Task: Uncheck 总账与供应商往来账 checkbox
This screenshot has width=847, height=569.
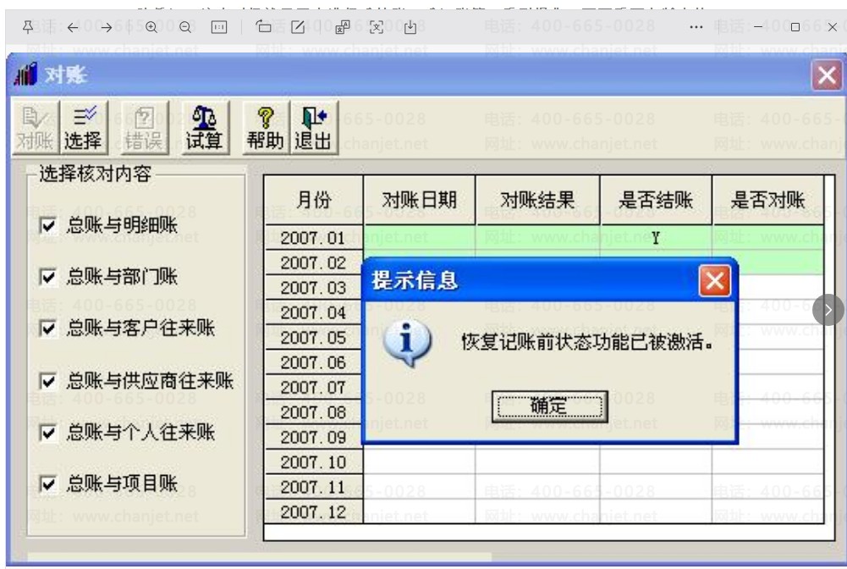Action: [x=47, y=381]
